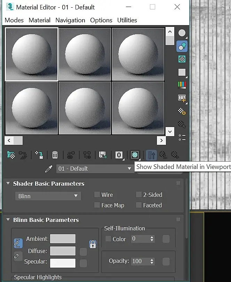Viewport: 231px width, 282px height.
Task: Enable the 2-Sided checkbox
Action: coord(139,195)
